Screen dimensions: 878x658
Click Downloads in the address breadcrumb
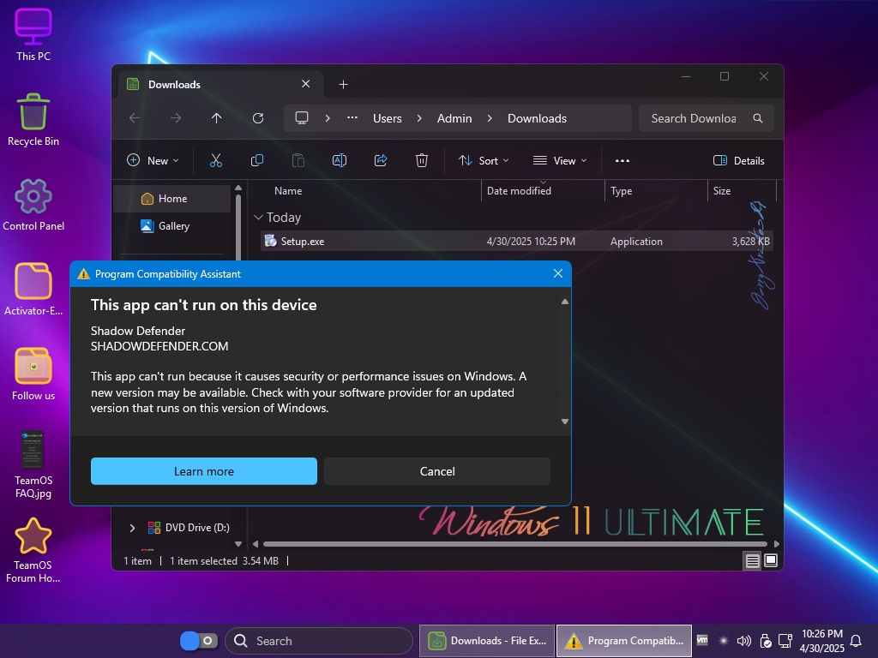(x=537, y=118)
